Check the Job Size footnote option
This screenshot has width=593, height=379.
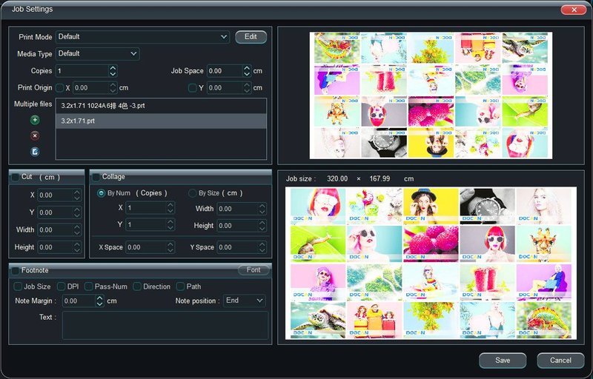pyautogui.click(x=18, y=286)
